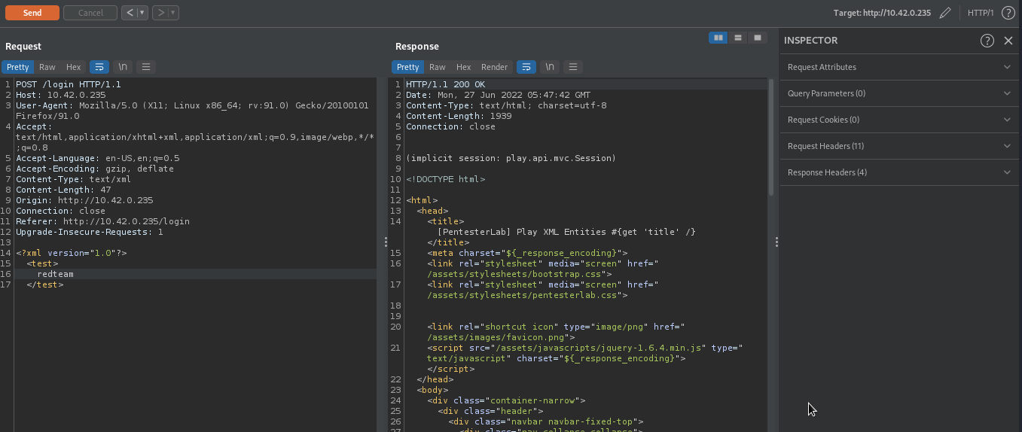Image resolution: width=1022 pixels, height=432 pixels.
Task: Go back to previous request in history
Action: [x=129, y=13]
